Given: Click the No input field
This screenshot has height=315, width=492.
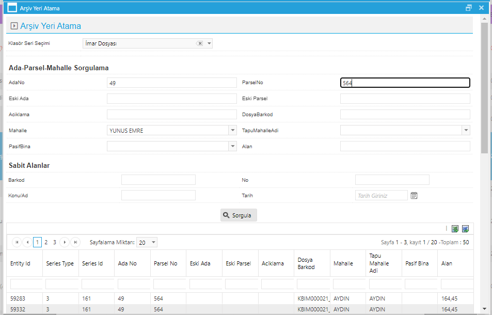Looking at the screenshot, I should click(x=392, y=180).
